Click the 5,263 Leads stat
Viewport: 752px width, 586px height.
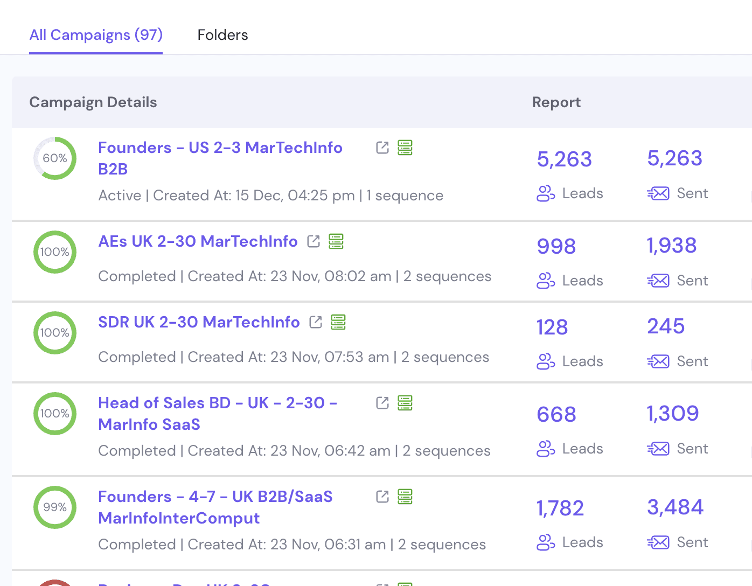click(564, 159)
